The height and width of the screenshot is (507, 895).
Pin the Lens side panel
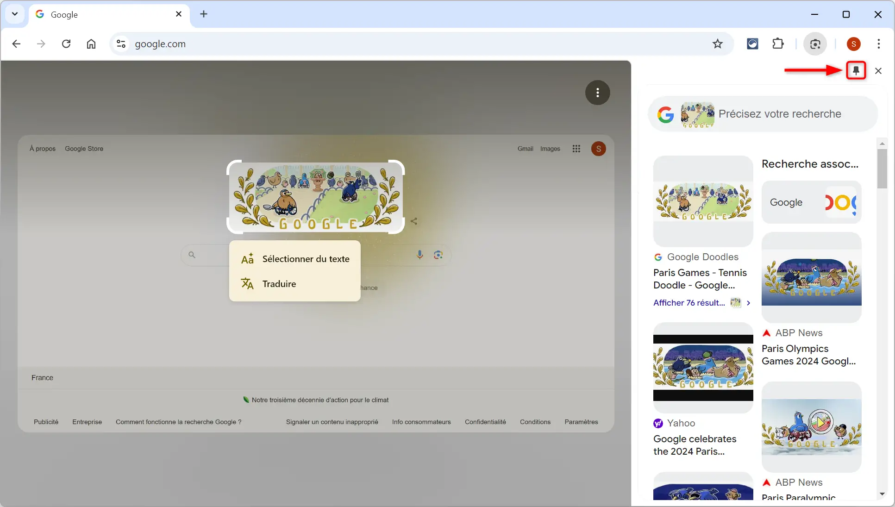click(x=856, y=70)
